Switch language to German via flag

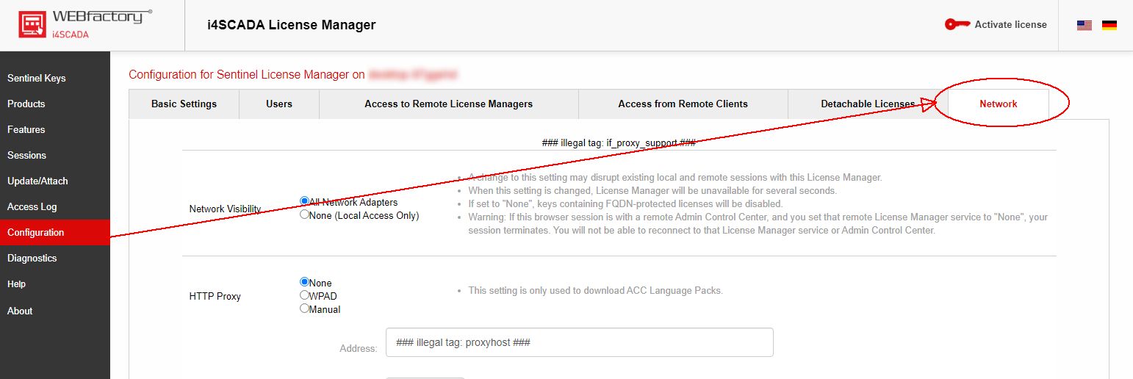point(1109,25)
